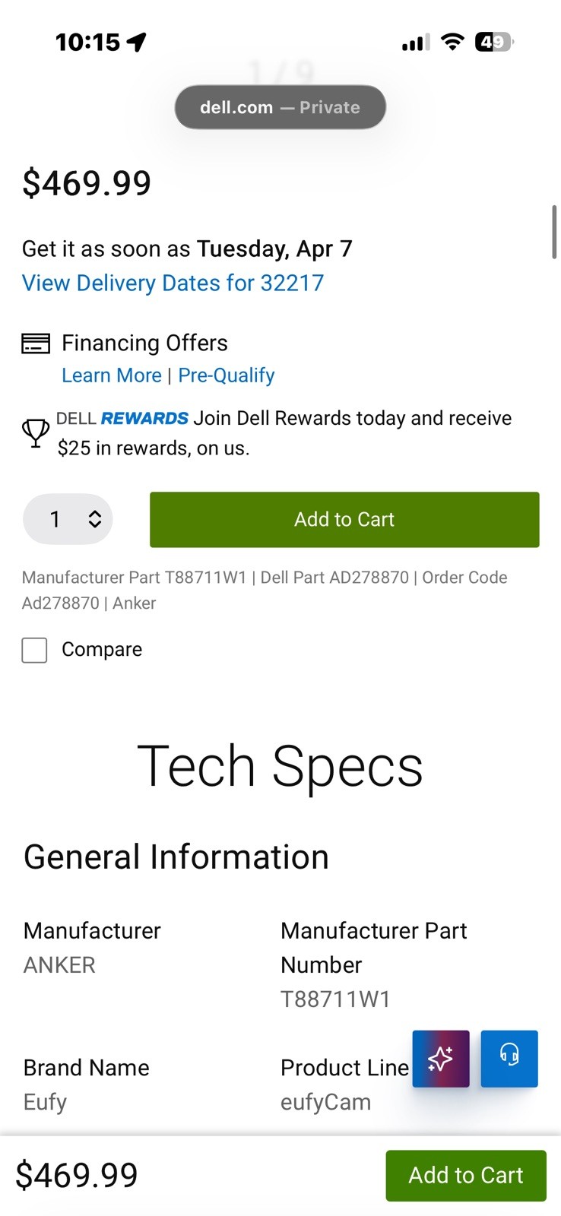
Task: Tap the cellular signal bars icon
Action: 416,43
